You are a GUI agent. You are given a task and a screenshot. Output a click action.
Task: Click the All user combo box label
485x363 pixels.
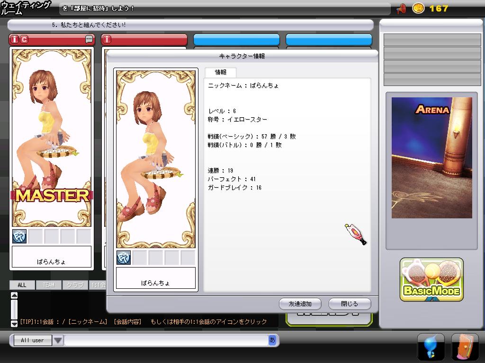tap(32, 340)
